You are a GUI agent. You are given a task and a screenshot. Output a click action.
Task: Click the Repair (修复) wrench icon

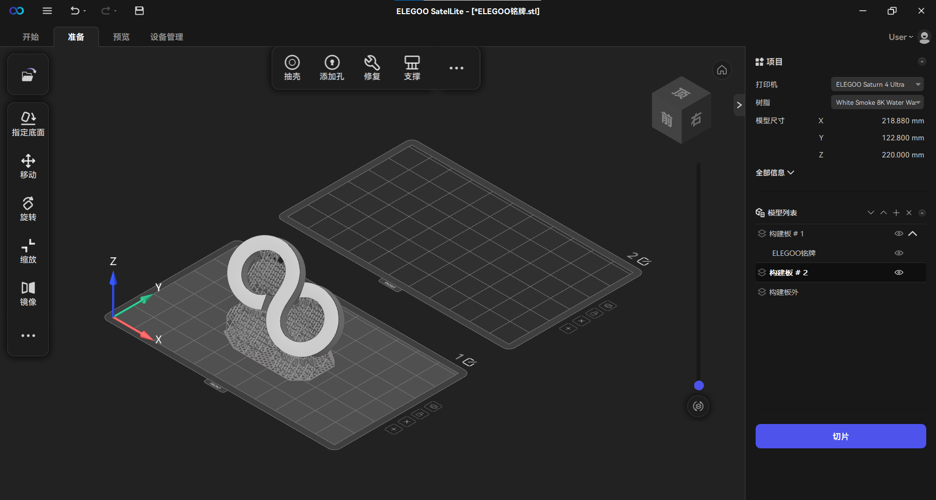click(x=372, y=68)
